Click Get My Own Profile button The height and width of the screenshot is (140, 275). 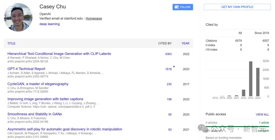(237, 7)
